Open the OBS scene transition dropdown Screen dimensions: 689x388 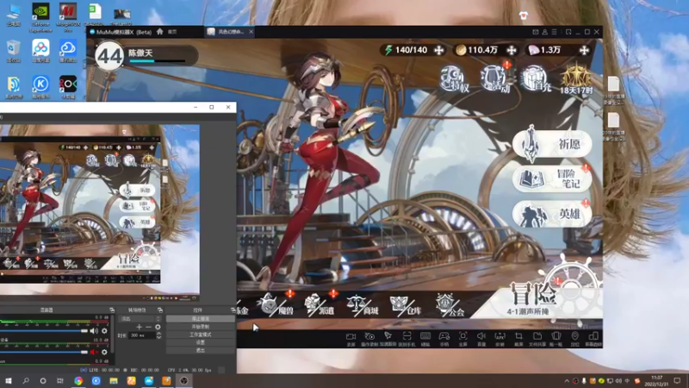(140, 318)
